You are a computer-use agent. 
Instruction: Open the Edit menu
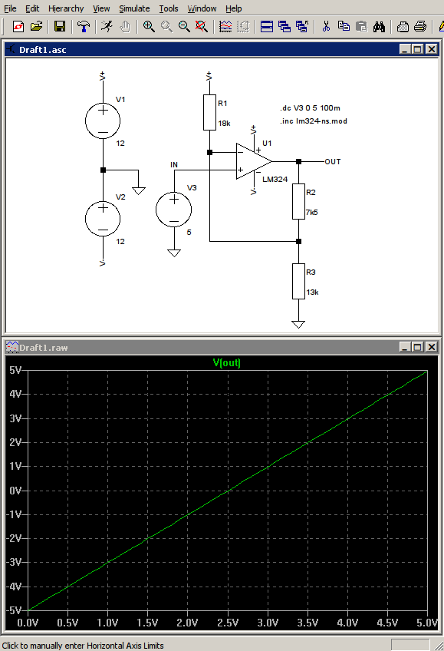click(32, 8)
